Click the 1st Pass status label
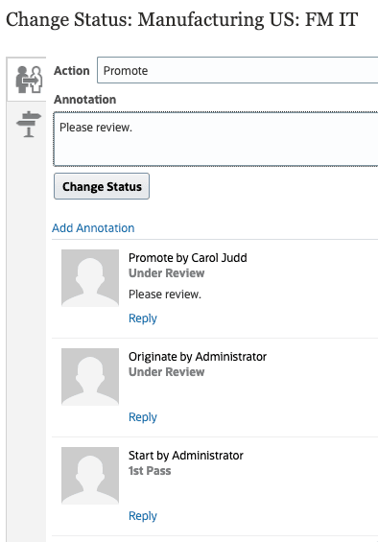378x542 pixels. click(150, 471)
